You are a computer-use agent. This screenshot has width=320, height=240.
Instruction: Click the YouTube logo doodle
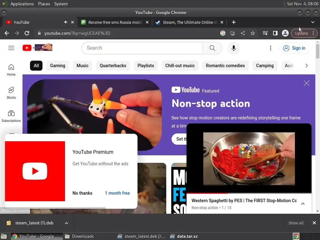pyautogui.click(x=37, y=47)
